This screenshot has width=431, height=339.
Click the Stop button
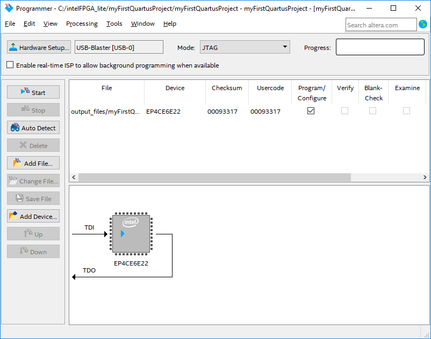(x=33, y=110)
